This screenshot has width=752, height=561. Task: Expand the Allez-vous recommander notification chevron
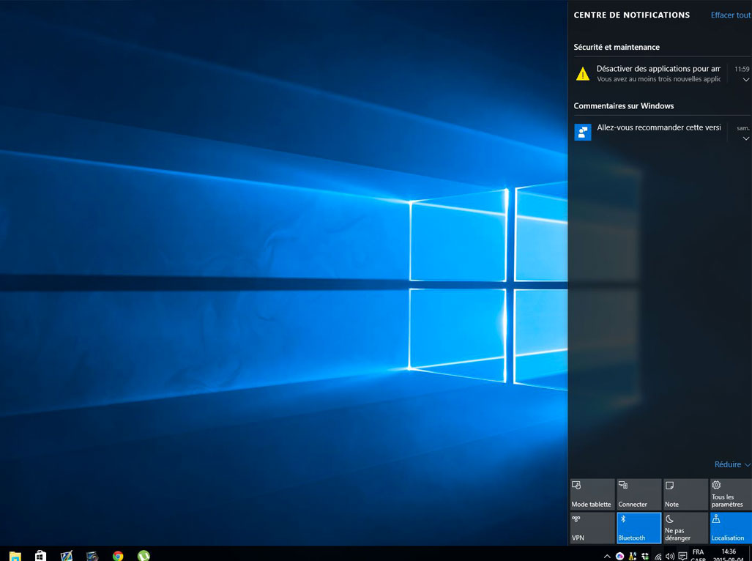click(x=745, y=138)
